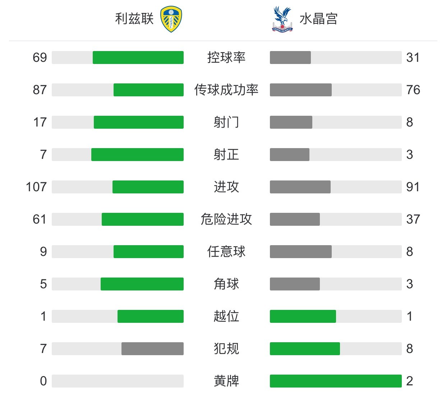This screenshot has width=446, height=394.
Task: Click the 传球成功率 label
Action: tap(226, 90)
